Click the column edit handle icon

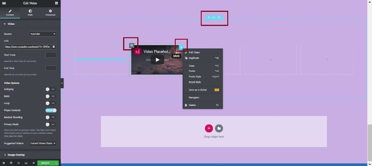pos(131,46)
